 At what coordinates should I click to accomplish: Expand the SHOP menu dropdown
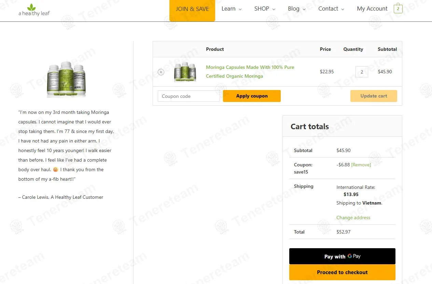tap(265, 9)
